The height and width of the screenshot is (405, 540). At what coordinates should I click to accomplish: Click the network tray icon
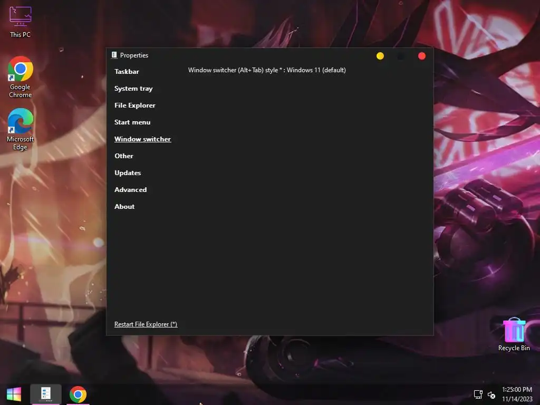[478, 394]
